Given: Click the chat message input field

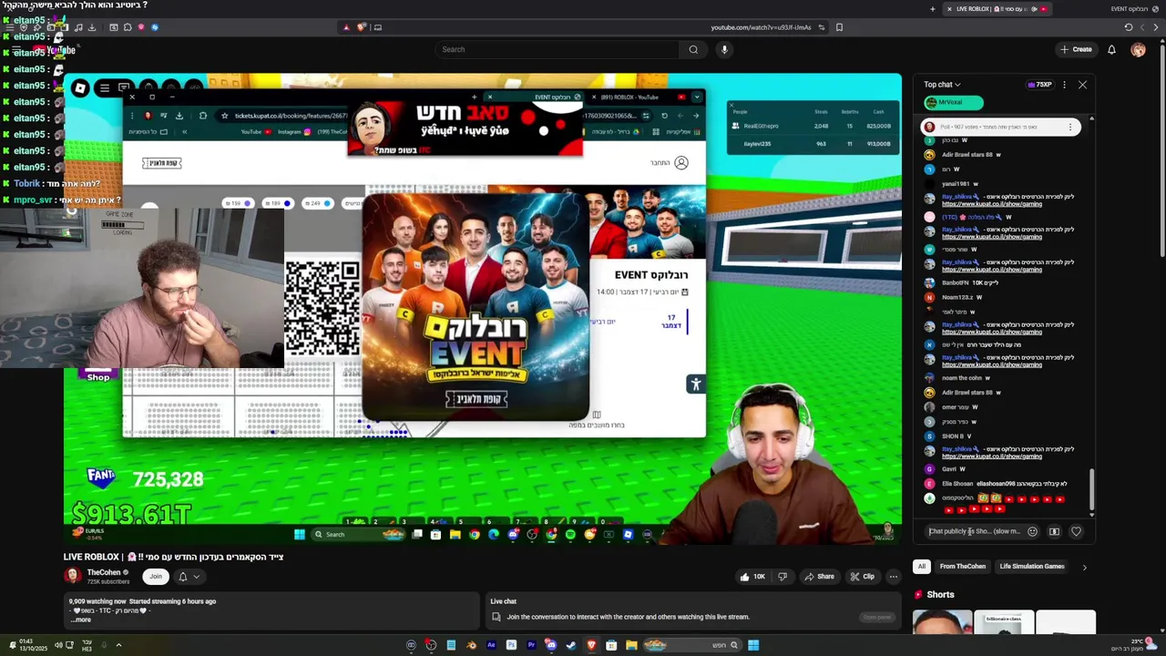Looking at the screenshot, I should (x=975, y=531).
